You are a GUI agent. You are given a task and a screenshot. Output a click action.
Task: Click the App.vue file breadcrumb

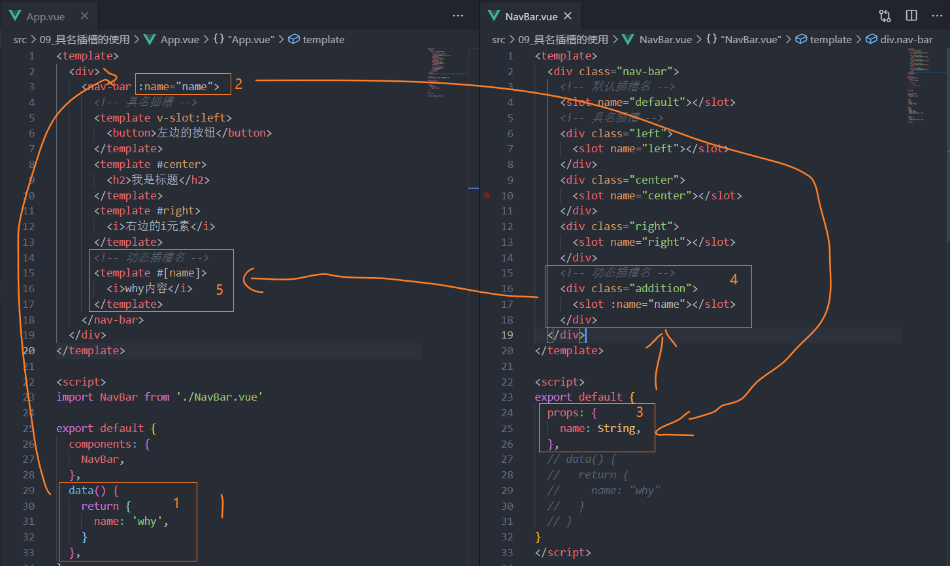coord(180,39)
